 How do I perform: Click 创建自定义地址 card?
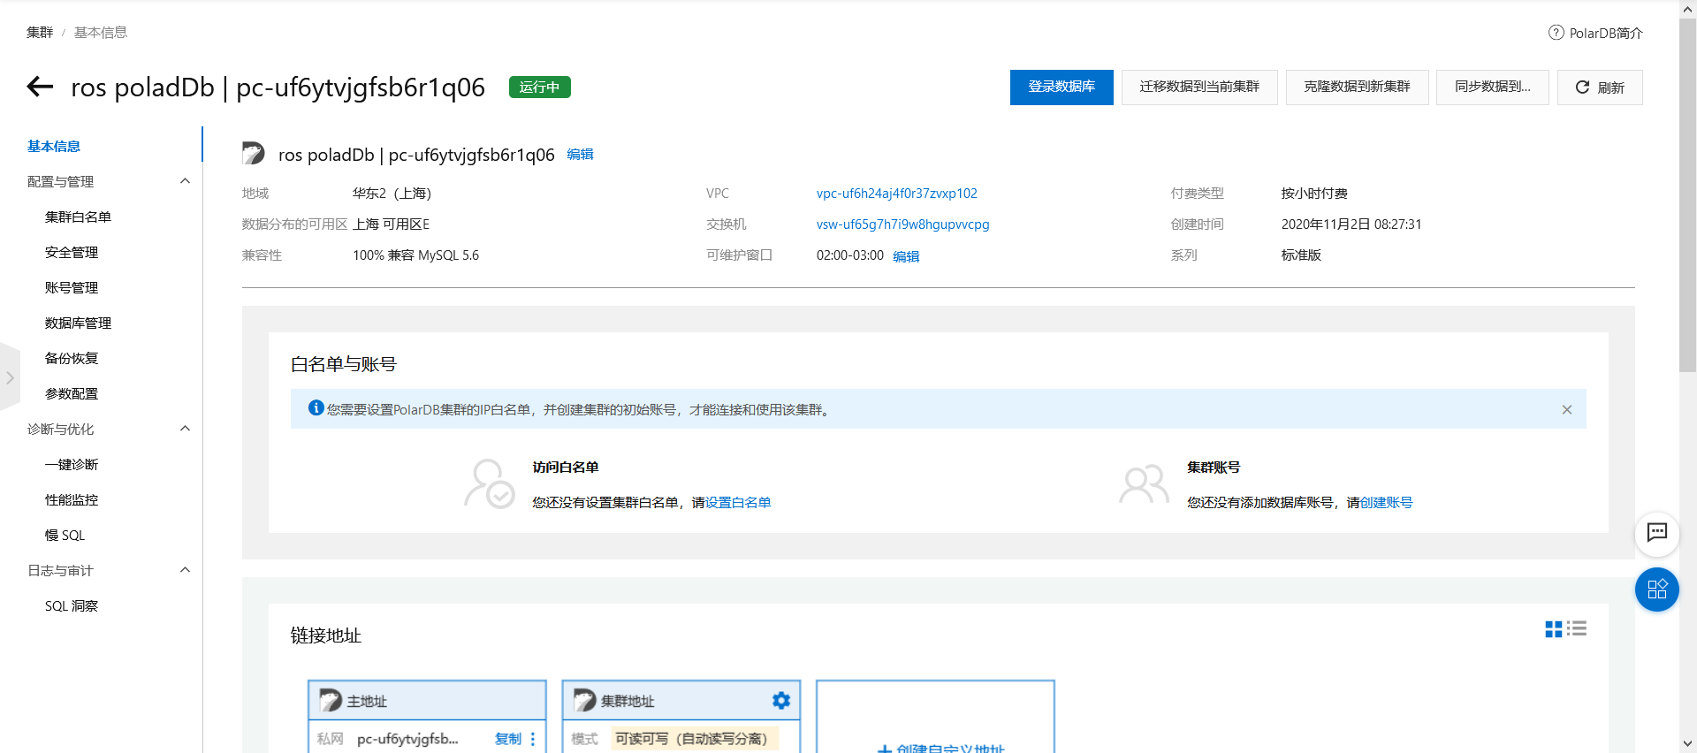click(x=935, y=717)
